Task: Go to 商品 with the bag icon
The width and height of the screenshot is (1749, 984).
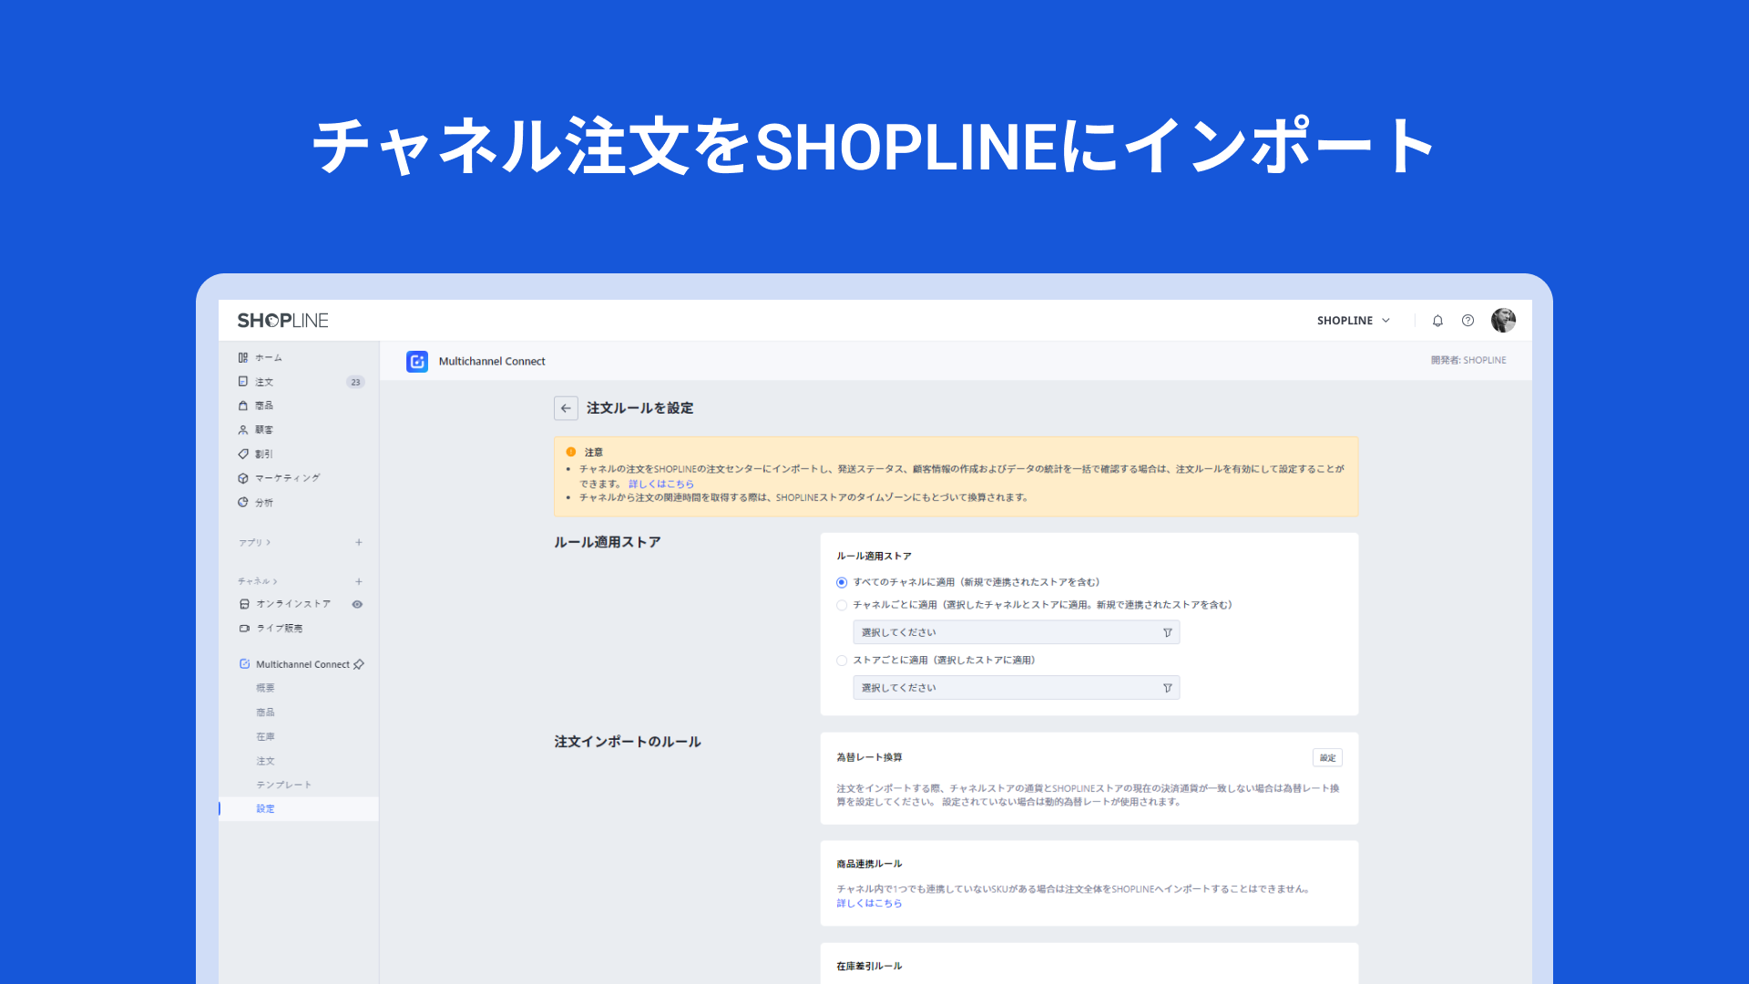Action: tap(256, 405)
